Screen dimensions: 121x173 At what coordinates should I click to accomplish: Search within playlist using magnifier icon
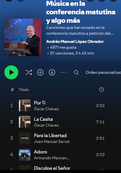(x=76, y=72)
